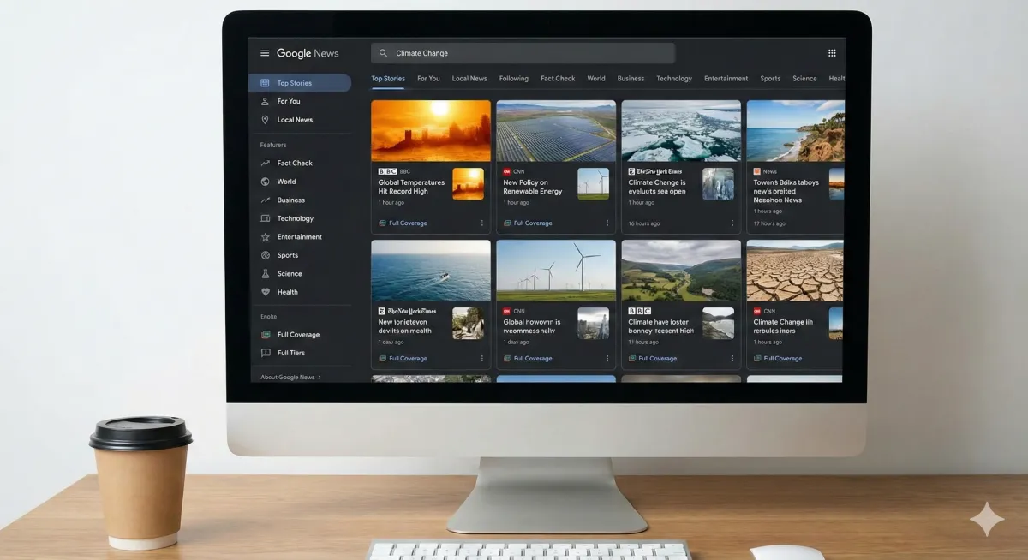Image resolution: width=1028 pixels, height=560 pixels.
Task: Click the 17 hours ago timestamp
Action: pos(769,223)
